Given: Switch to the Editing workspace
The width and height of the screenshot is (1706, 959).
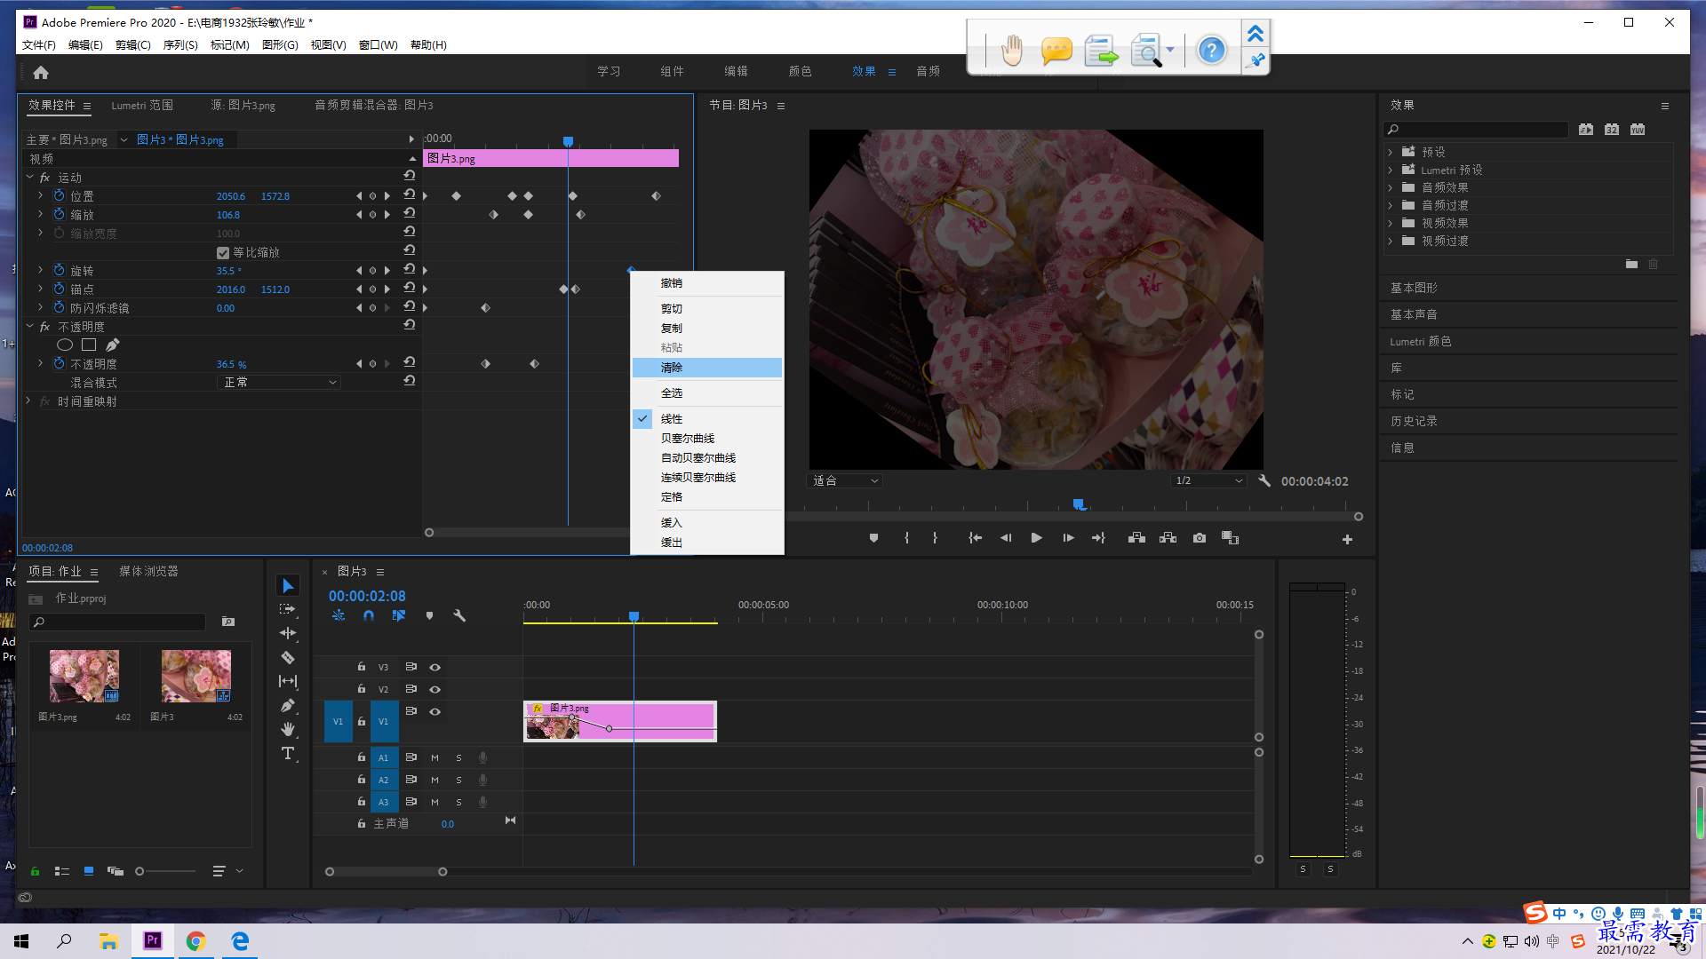Looking at the screenshot, I should click(736, 72).
